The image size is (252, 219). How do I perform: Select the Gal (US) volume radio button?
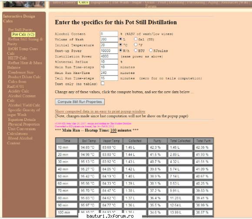[x=136, y=39]
